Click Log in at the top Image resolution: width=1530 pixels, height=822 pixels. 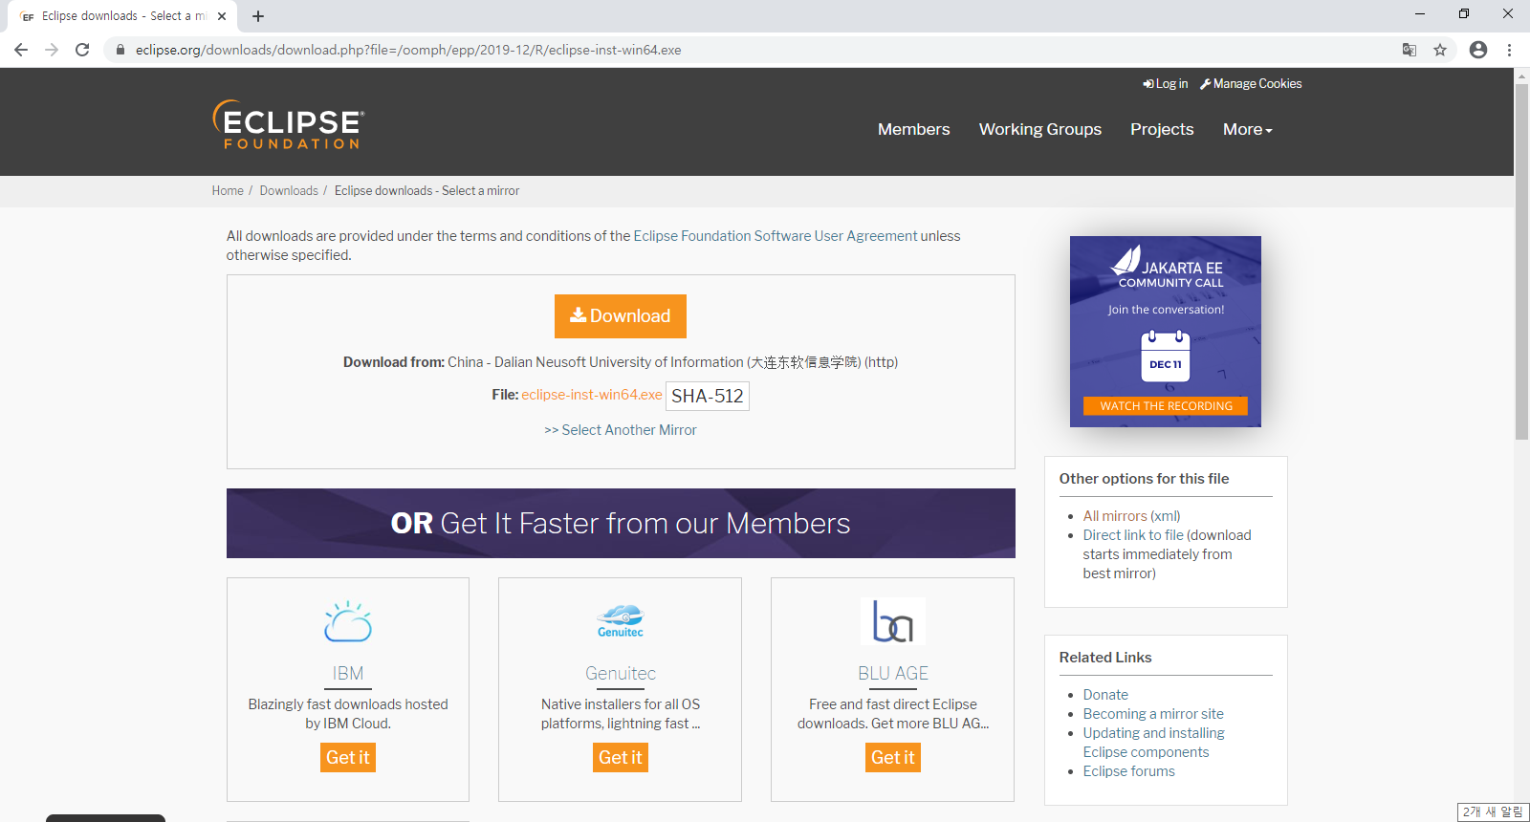coord(1166,84)
